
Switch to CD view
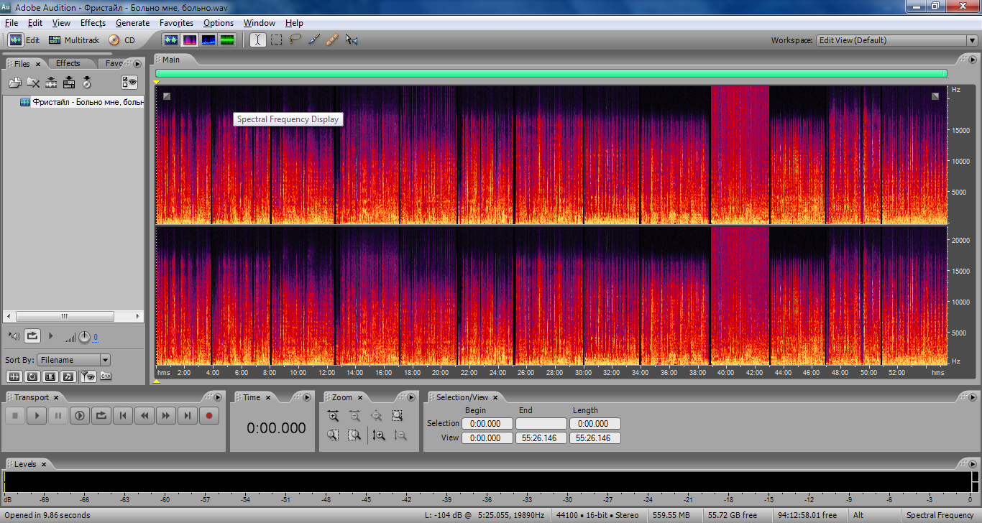pos(121,40)
